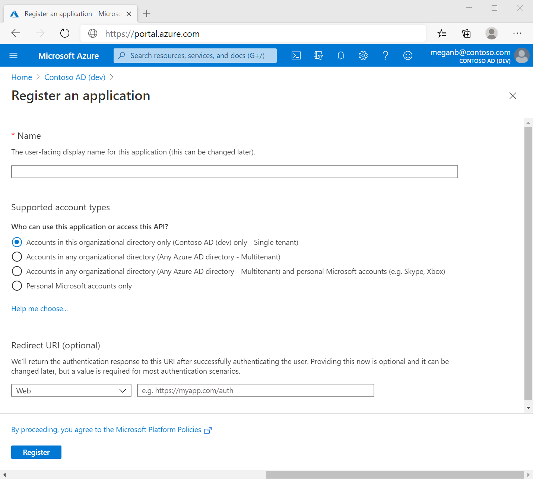Open the portal menu hamburger icon
This screenshot has height=479, width=533.
click(x=13, y=55)
